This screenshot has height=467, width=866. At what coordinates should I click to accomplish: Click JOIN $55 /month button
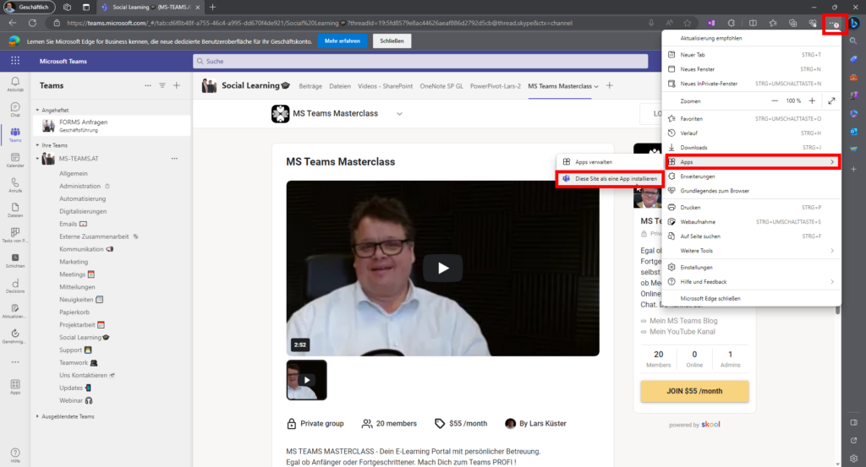[694, 391]
